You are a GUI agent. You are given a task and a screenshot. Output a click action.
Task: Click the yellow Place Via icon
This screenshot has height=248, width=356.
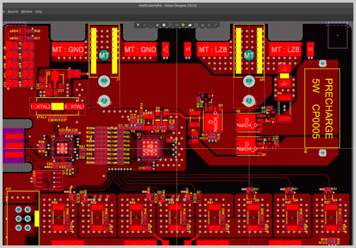click(x=183, y=25)
